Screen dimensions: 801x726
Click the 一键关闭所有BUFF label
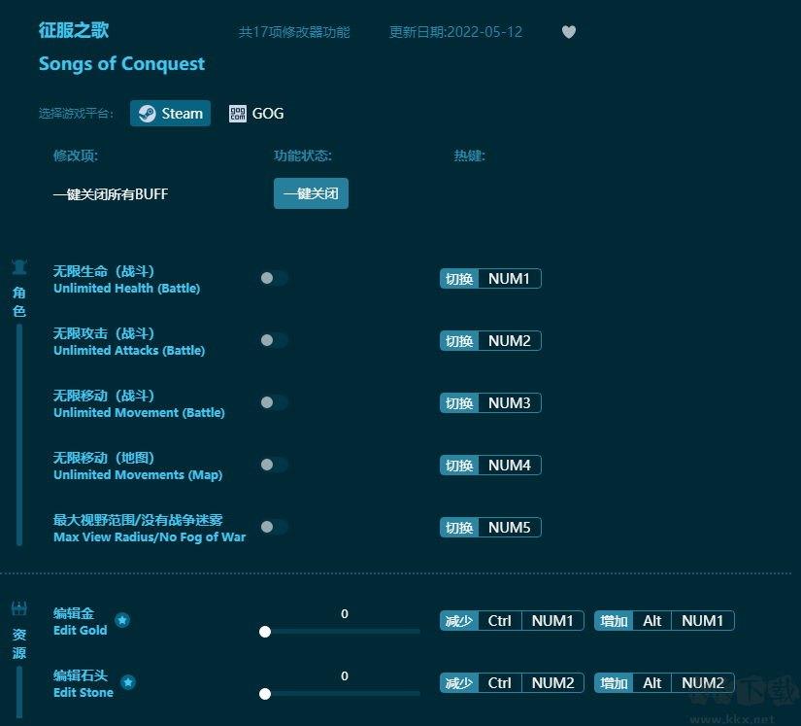[x=111, y=194]
